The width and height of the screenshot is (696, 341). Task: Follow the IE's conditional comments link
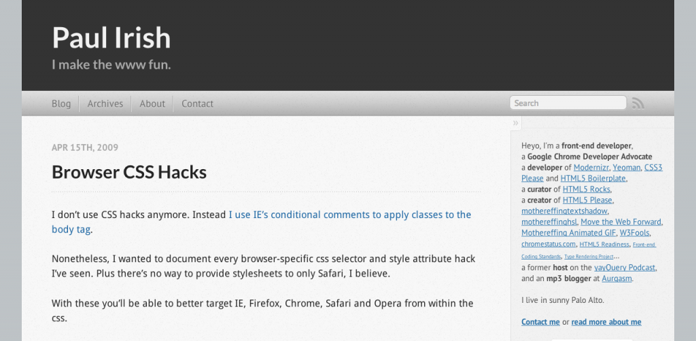coord(262,222)
